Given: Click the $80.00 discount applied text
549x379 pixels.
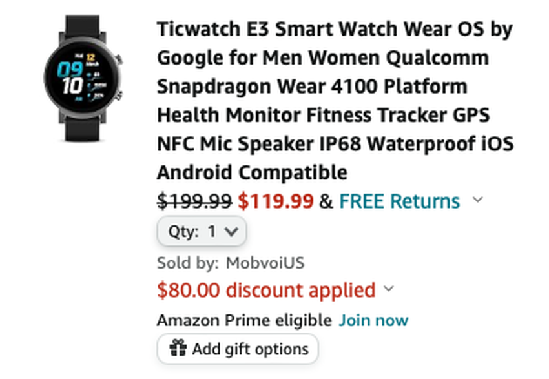Looking at the screenshot, I should [266, 290].
